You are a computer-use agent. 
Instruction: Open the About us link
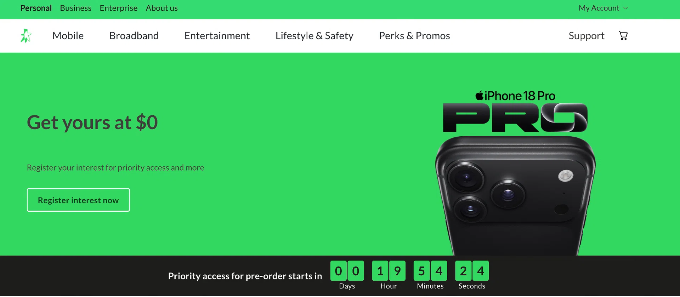point(162,8)
